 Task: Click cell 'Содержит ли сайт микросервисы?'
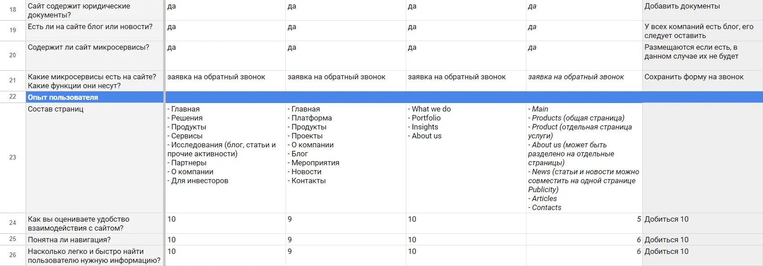94,56
